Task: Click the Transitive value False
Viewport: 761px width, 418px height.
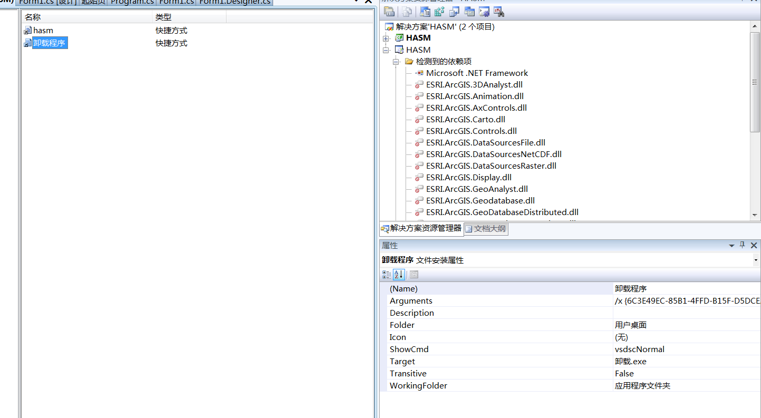Action: coord(687,374)
